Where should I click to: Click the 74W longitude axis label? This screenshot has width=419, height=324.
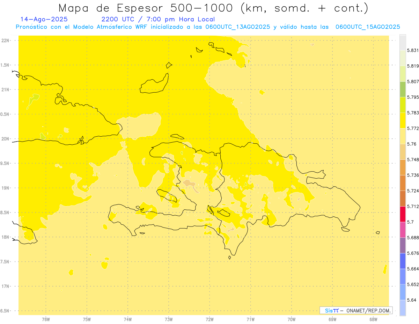pos(127,319)
